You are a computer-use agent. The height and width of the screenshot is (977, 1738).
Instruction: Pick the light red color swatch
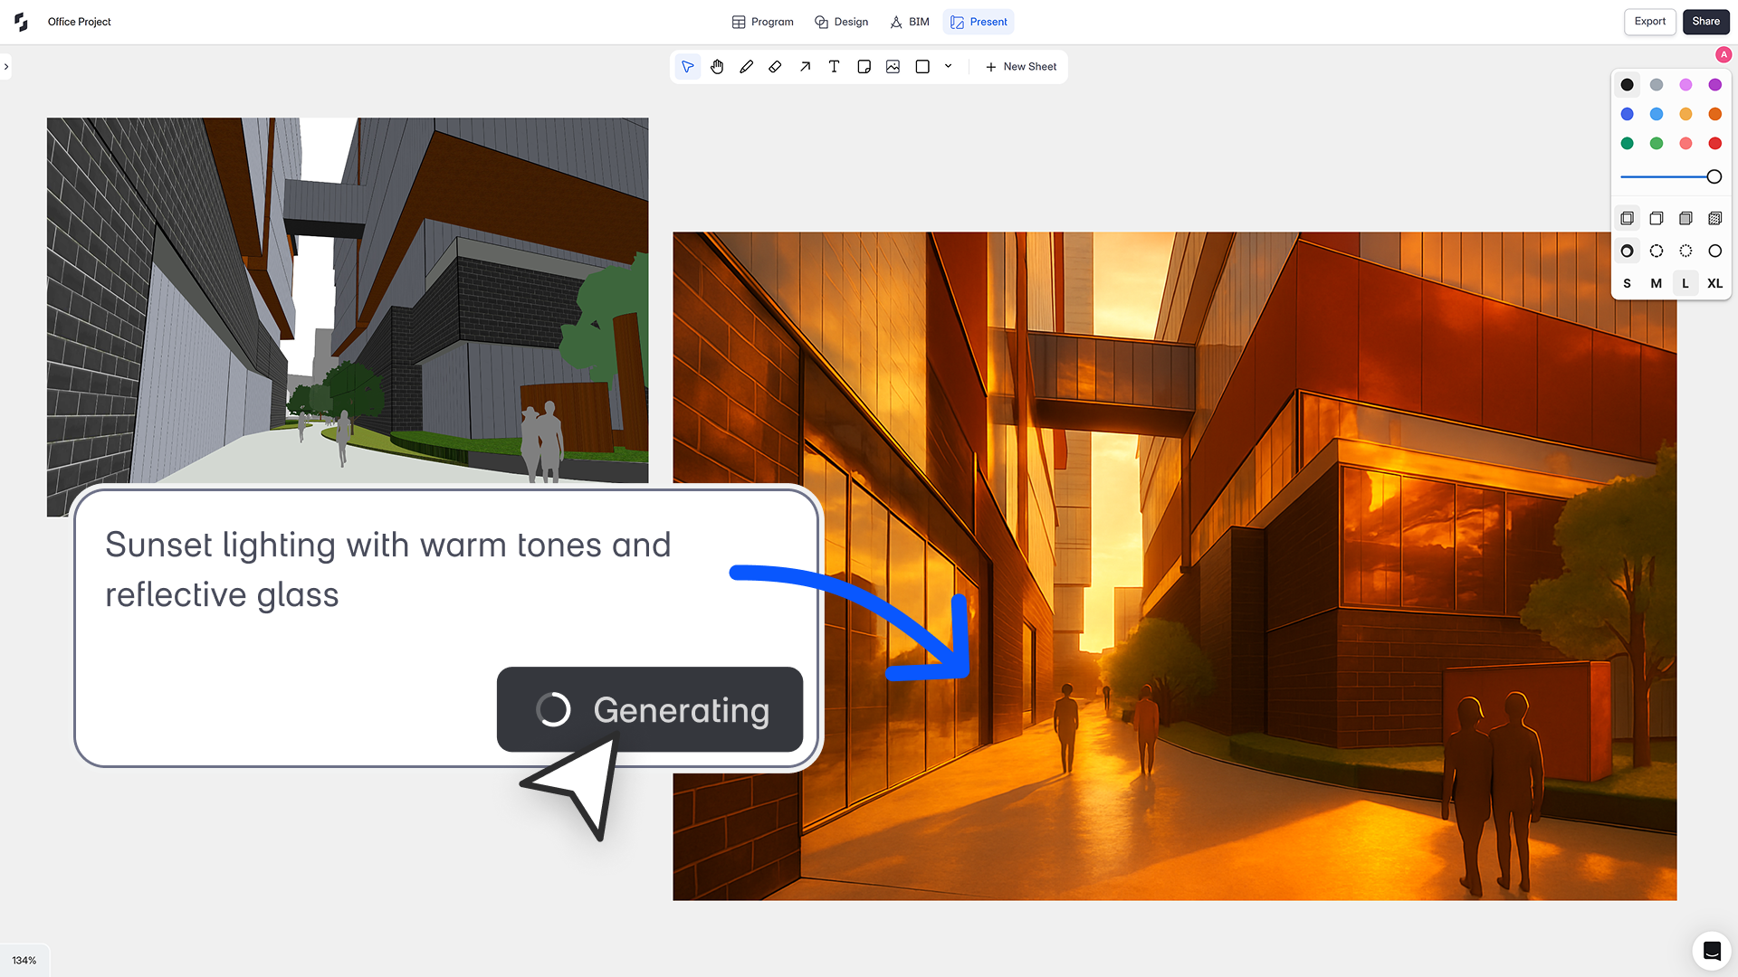[1685, 144]
